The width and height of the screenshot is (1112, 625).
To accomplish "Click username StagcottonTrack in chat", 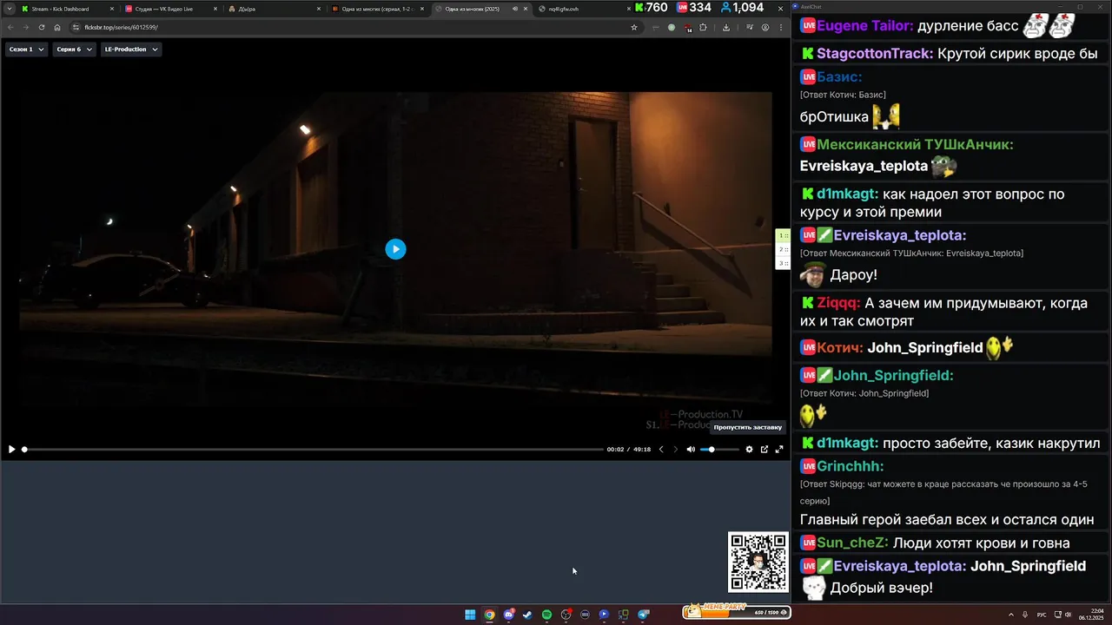I will pyautogui.click(x=875, y=54).
